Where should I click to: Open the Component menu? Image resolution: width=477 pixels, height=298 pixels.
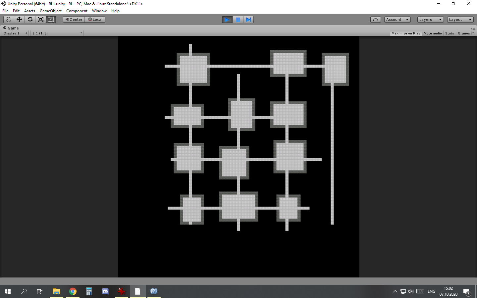(77, 11)
